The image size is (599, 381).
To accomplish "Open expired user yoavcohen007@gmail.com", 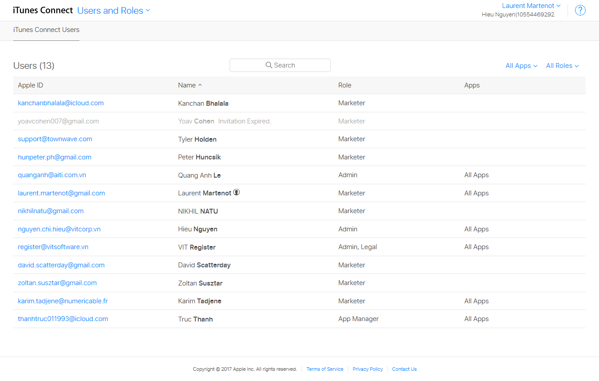I will click(58, 121).
